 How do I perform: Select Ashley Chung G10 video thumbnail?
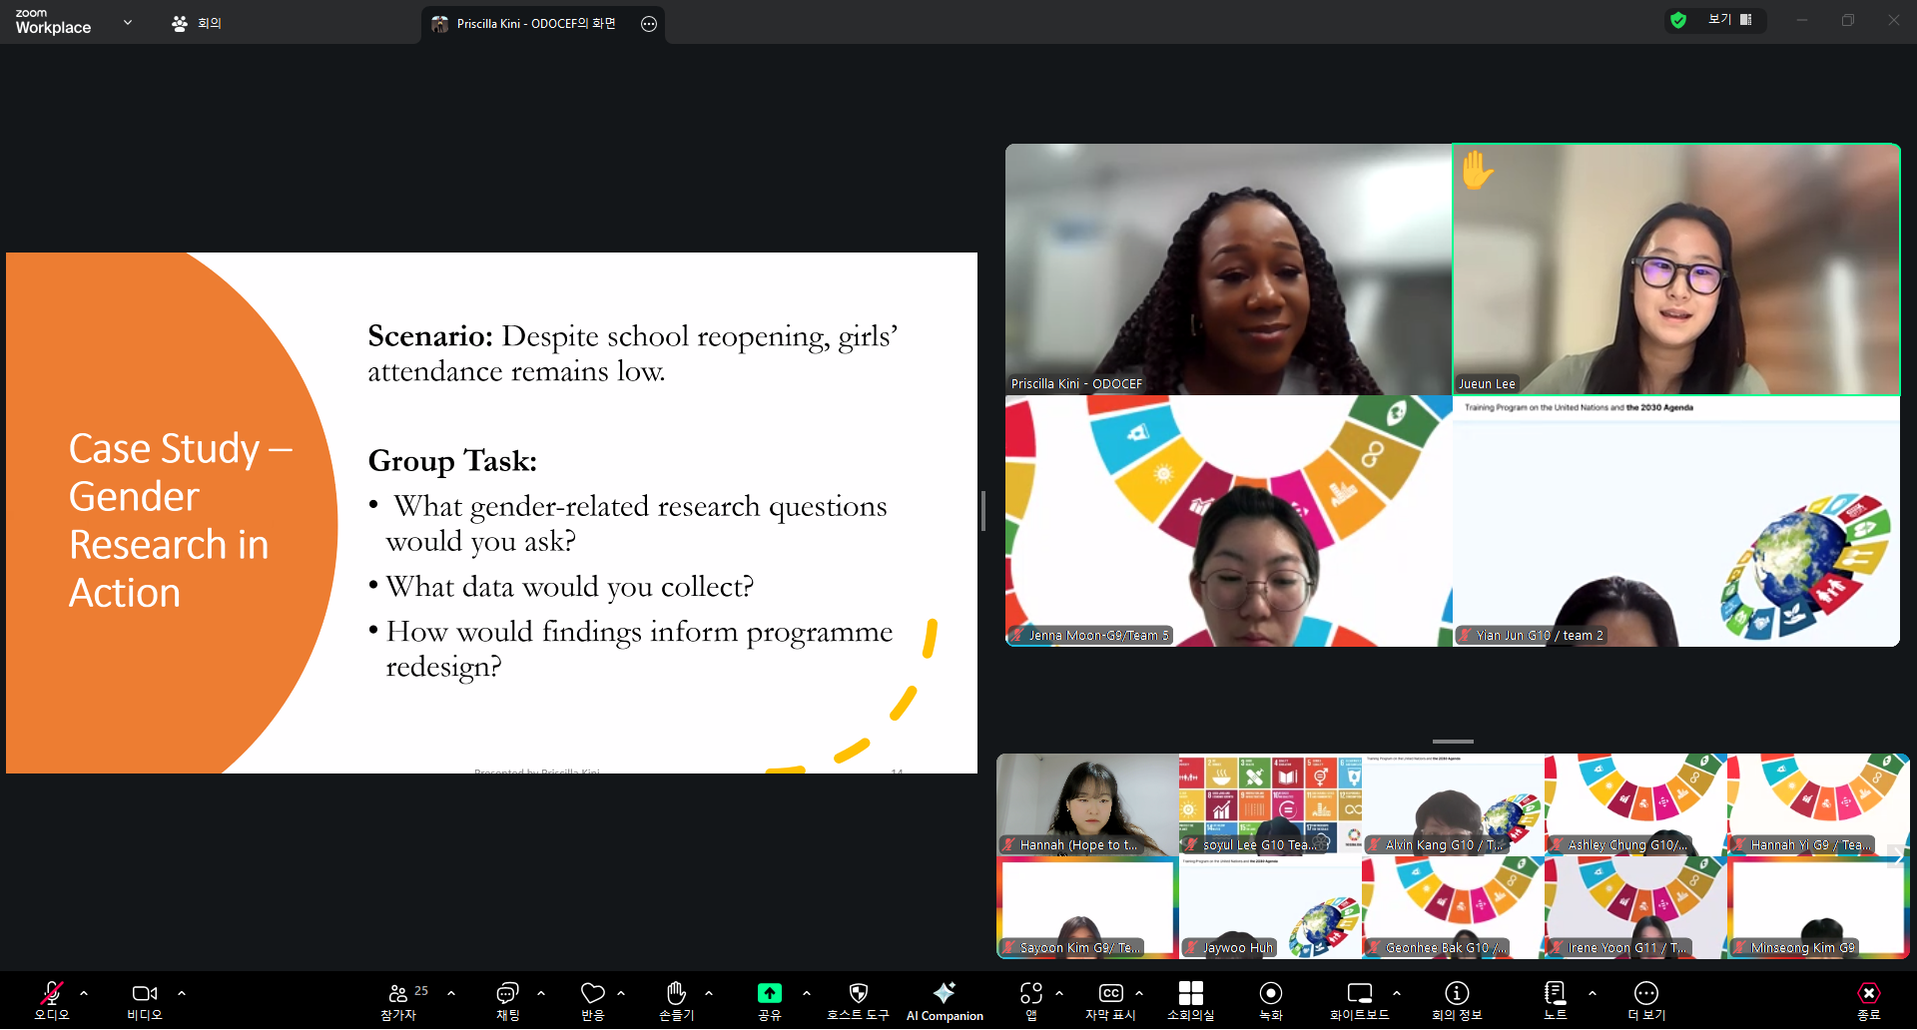tap(1635, 804)
